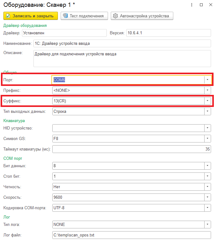The height and width of the screenshot is (242, 216).
Task: Expand the Префикс dropdown arrow
Action: (x=207, y=90)
